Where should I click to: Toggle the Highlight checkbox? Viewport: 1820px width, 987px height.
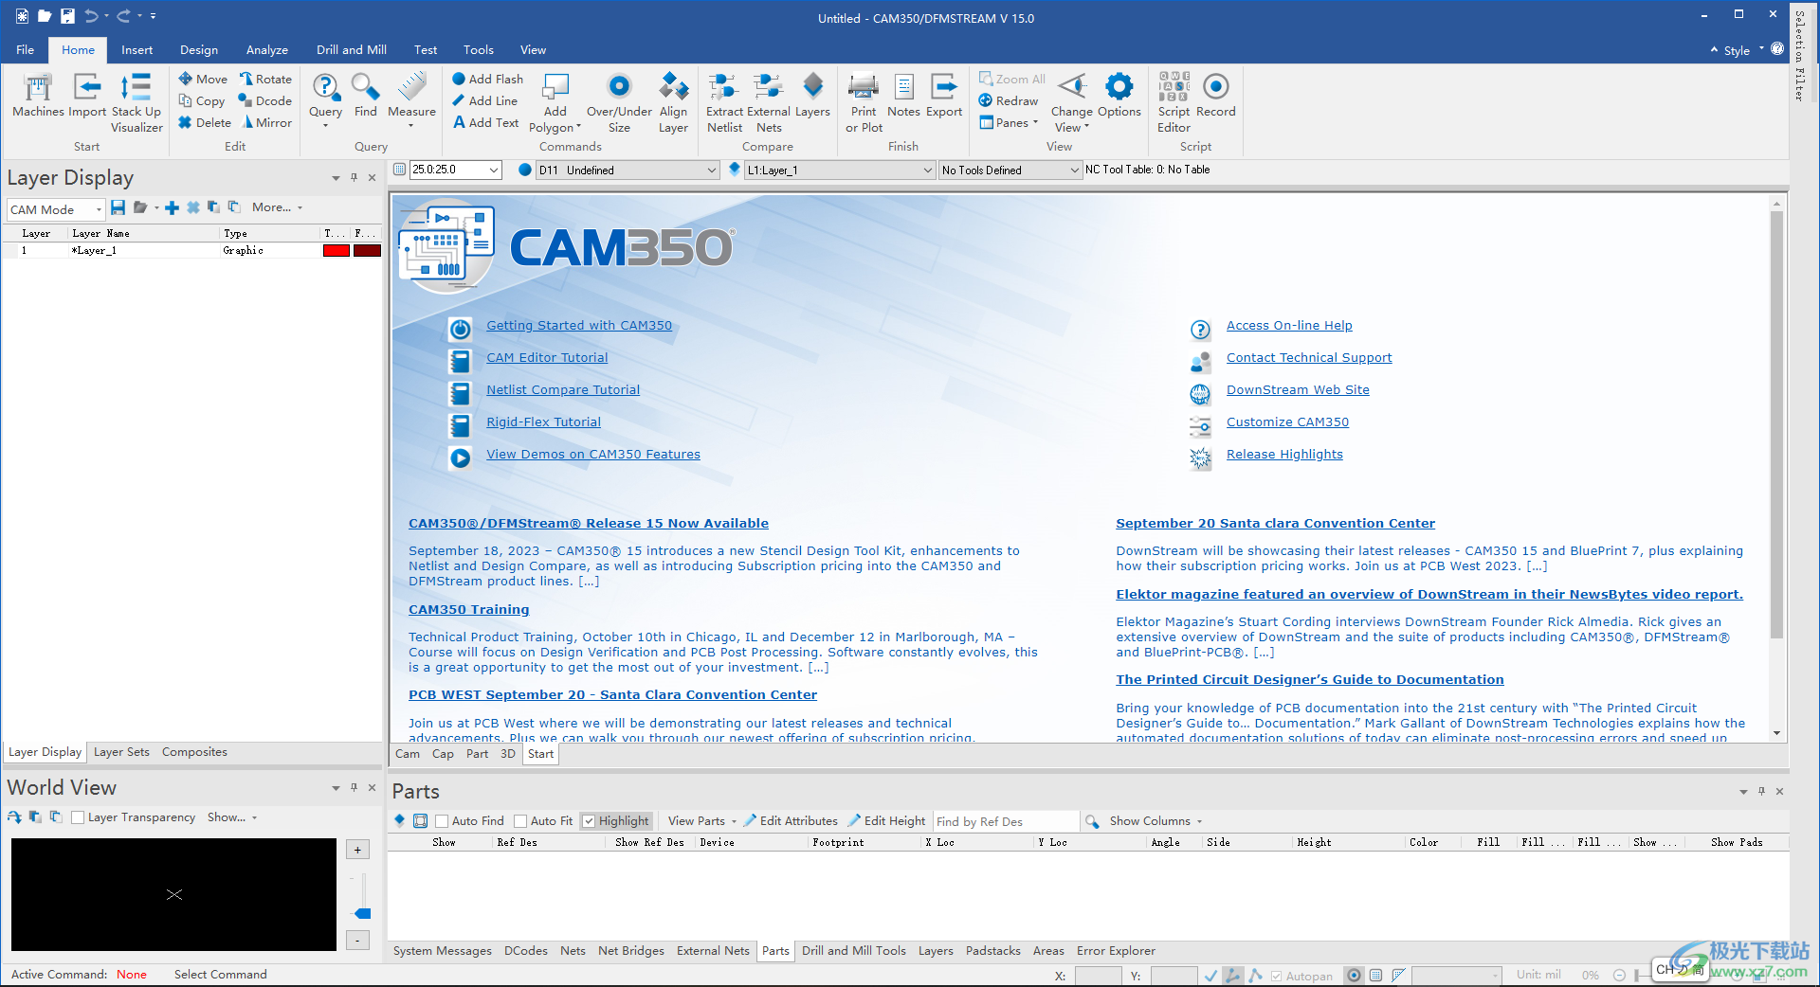589,821
